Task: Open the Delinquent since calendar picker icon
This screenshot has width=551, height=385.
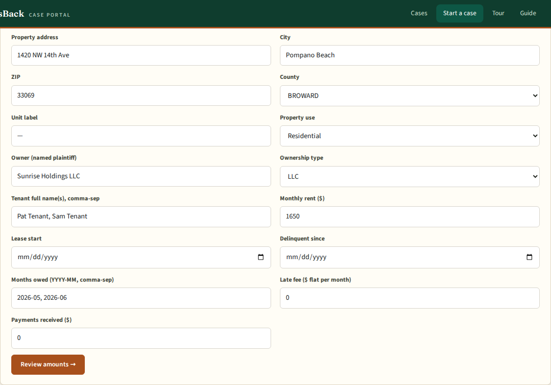Action: pyautogui.click(x=529, y=257)
